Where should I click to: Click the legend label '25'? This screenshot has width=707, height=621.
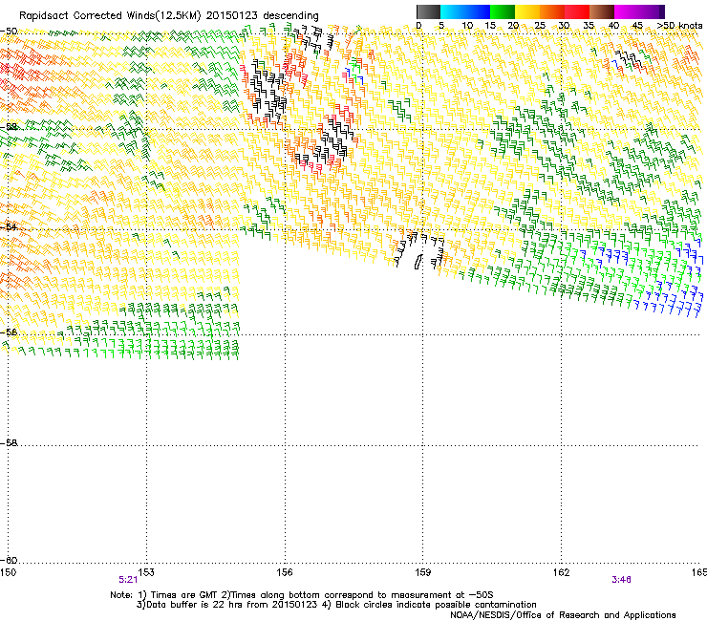tap(540, 26)
